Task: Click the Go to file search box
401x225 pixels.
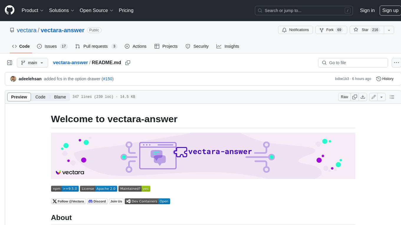Action: pyautogui.click(x=353, y=63)
